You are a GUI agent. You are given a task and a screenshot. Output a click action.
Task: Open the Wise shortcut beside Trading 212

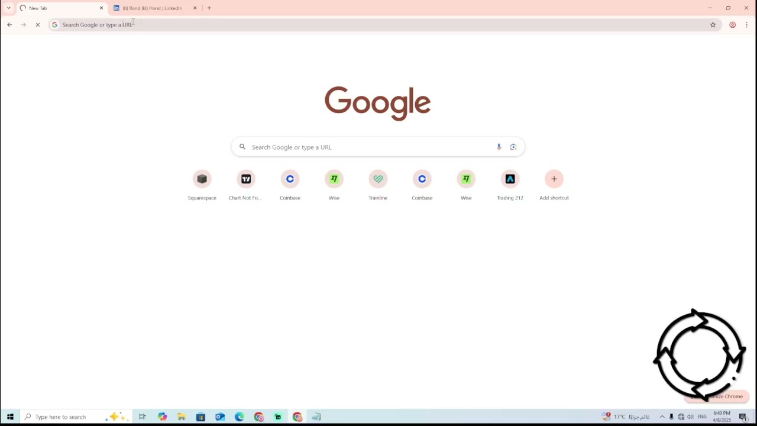[466, 185]
